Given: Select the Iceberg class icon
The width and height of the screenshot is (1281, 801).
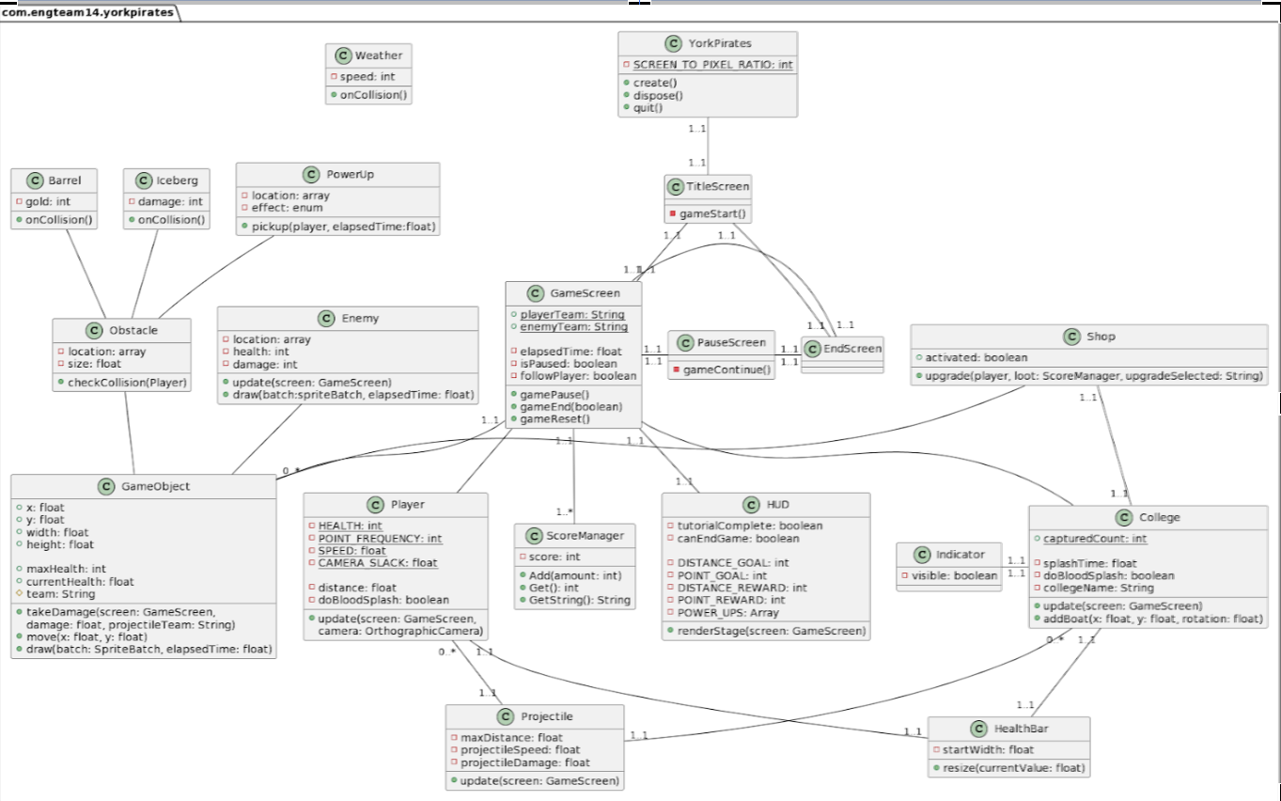Looking at the screenshot, I should [x=144, y=181].
